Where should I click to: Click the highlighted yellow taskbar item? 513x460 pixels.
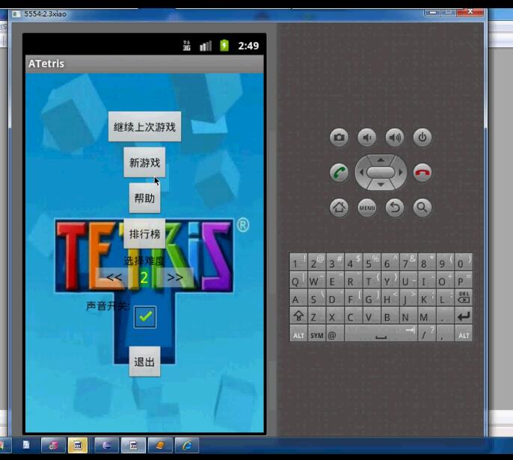pyautogui.click(x=78, y=445)
